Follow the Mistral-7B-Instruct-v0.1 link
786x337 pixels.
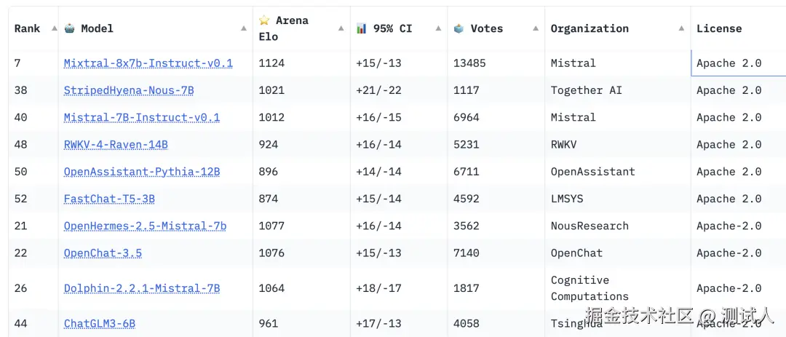click(x=142, y=117)
